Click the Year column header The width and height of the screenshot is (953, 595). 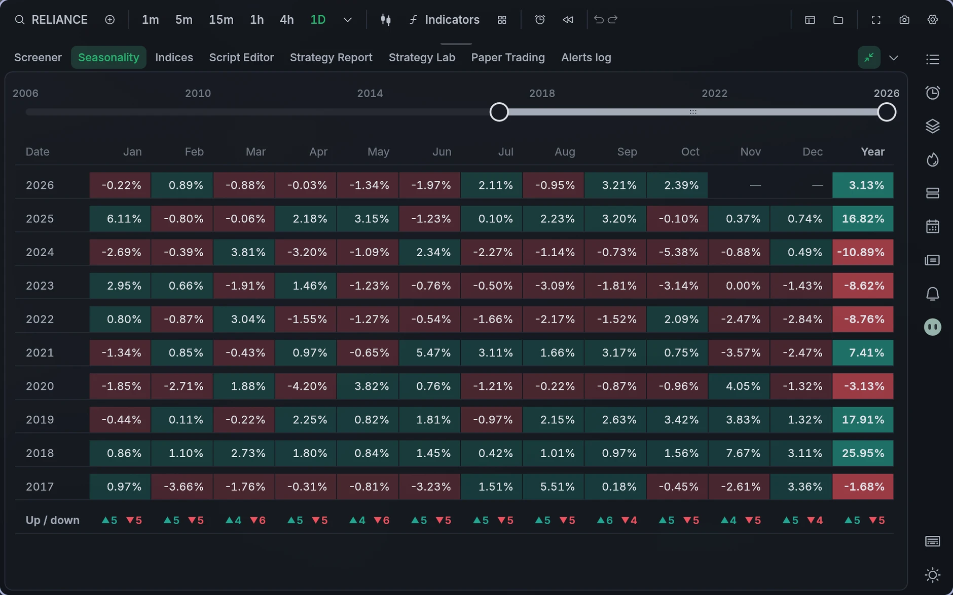tap(872, 152)
